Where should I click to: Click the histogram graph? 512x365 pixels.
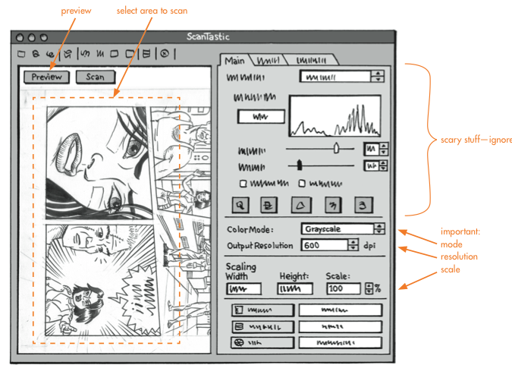[x=335, y=115]
